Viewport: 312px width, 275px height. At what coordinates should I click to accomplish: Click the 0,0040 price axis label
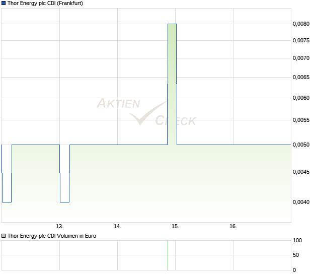(301, 202)
